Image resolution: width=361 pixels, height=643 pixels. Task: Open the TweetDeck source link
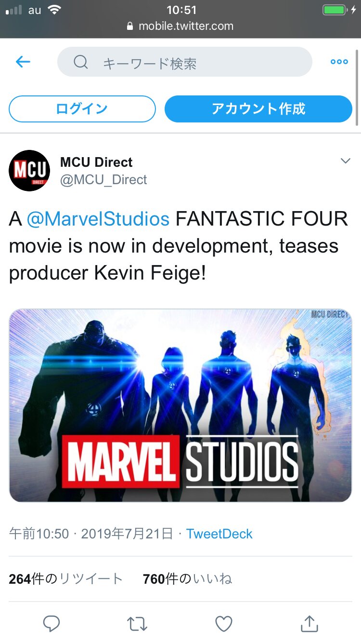pos(219,534)
